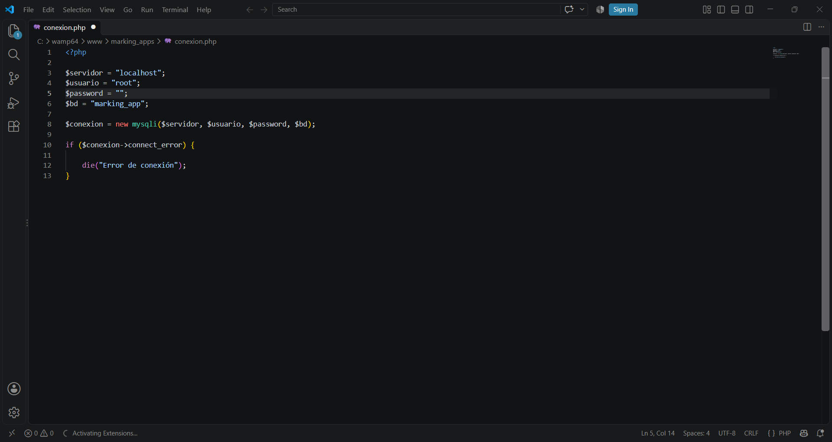
Task: Click the remote window indicator icon
Action: (x=12, y=433)
